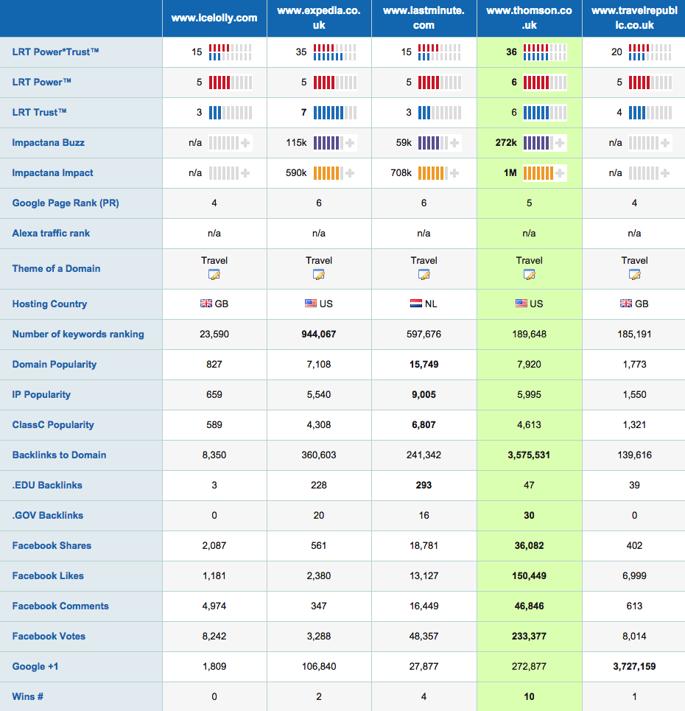Open the Domain Popularity row label
This screenshot has height=711, width=685.
pos(54,364)
